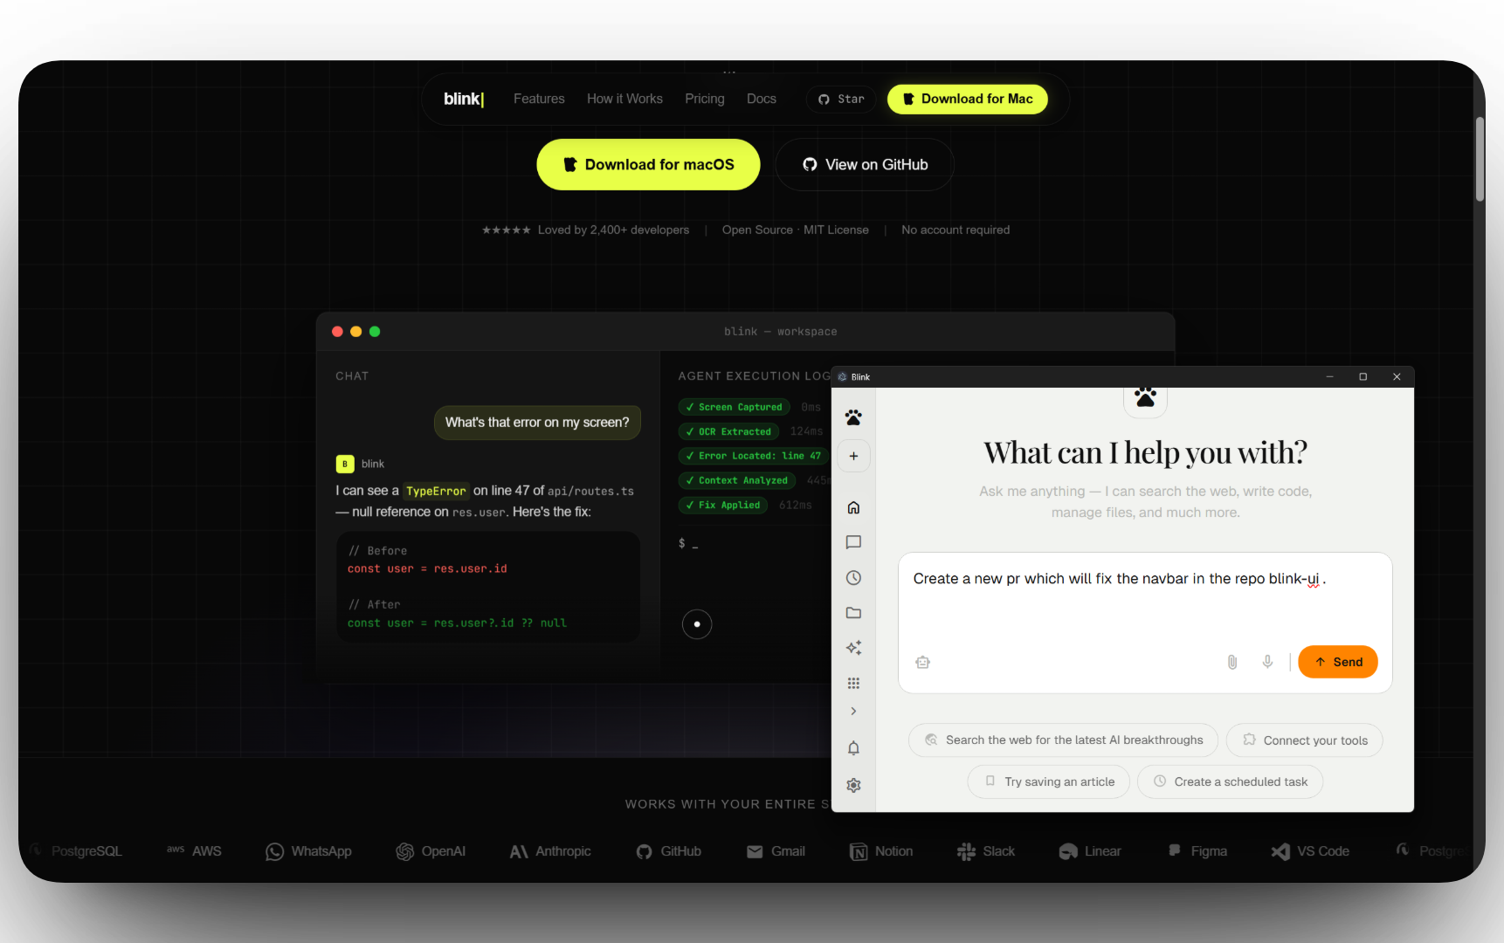Click the 'OCR Extracted' log badge

click(728, 431)
